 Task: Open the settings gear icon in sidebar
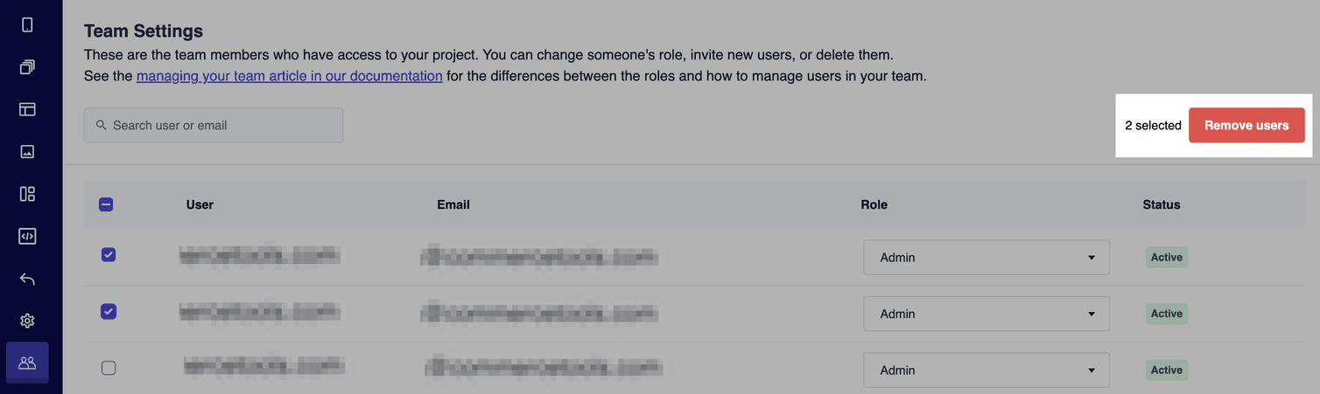tap(27, 321)
